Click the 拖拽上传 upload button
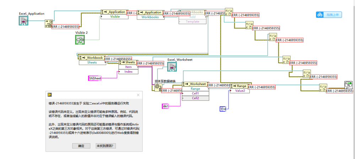The width and height of the screenshot is (355, 159). point(329,15)
